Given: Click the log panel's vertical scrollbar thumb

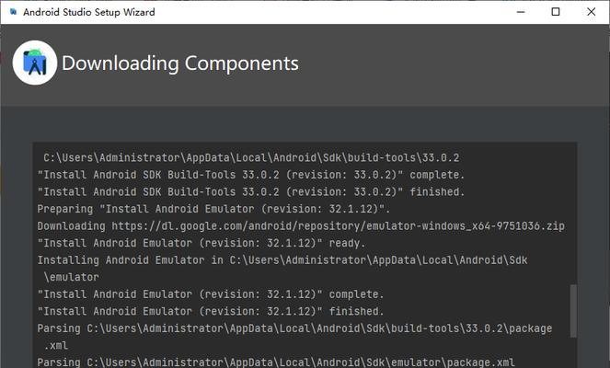Looking at the screenshot, I should [x=573, y=311].
